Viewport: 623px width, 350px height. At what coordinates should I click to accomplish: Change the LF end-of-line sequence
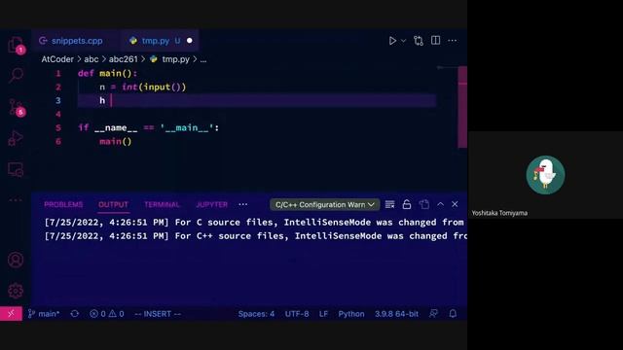click(x=323, y=313)
